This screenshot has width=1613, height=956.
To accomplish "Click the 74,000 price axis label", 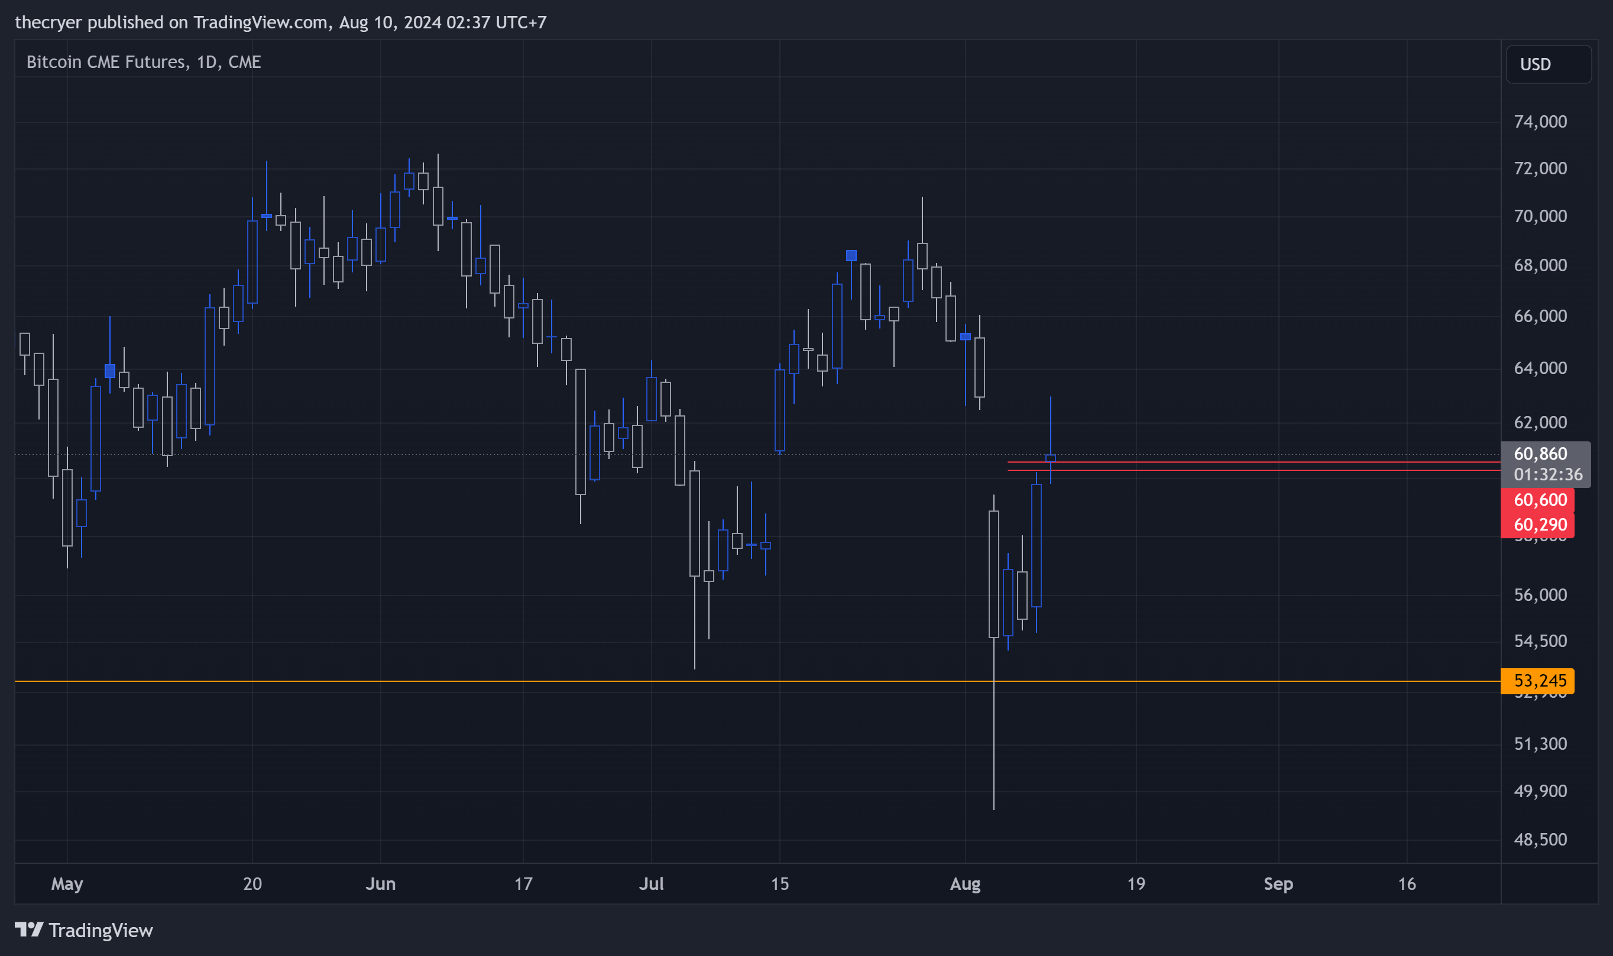I will [1540, 122].
